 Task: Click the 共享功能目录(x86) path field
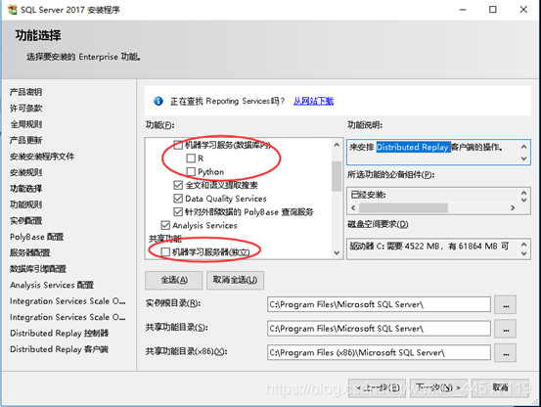point(379,353)
